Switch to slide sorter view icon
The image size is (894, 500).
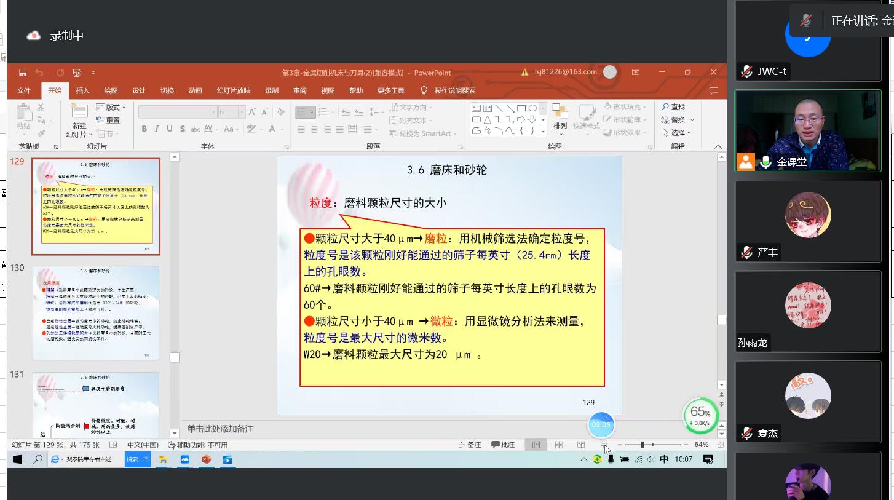558,445
